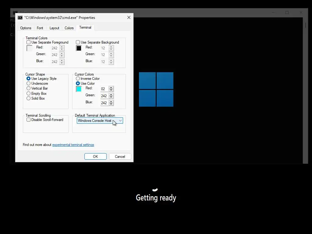312x234 pixels.
Task: Decrease cursor color Green value
Action: tap(111, 97)
